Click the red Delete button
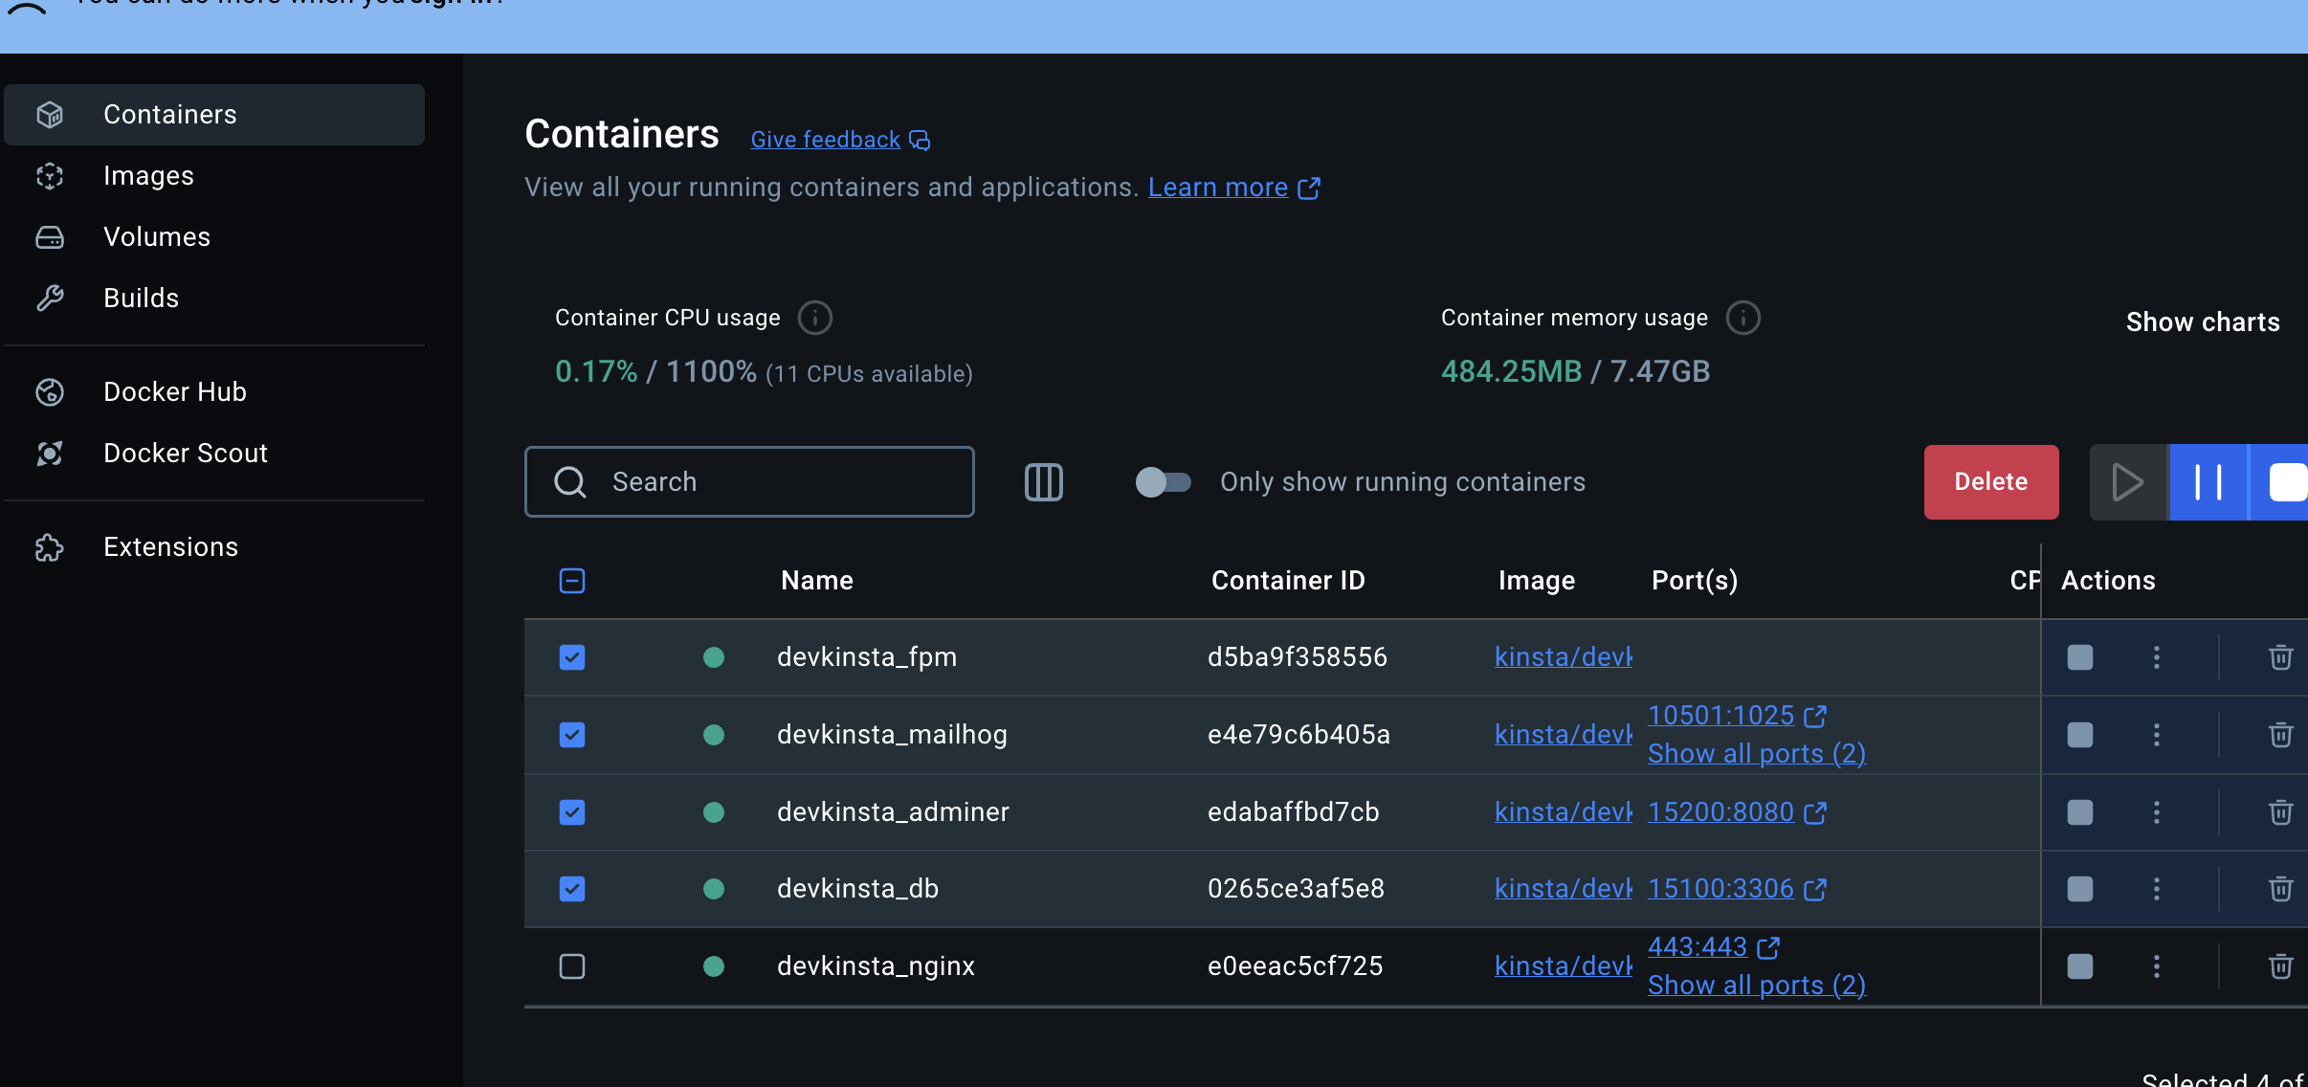The width and height of the screenshot is (2308, 1087). [x=1990, y=482]
